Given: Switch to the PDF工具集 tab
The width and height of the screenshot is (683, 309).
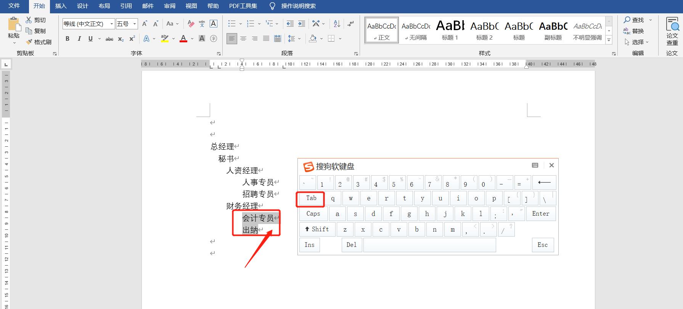Looking at the screenshot, I should click(243, 6).
